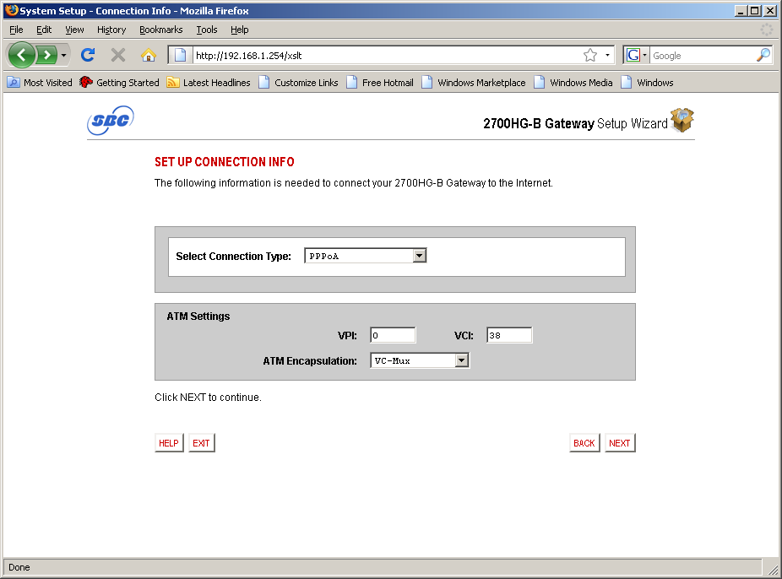Image resolution: width=782 pixels, height=579 pixels.
Task: Reload the page with the refresh icon
Action: point(87,55)
